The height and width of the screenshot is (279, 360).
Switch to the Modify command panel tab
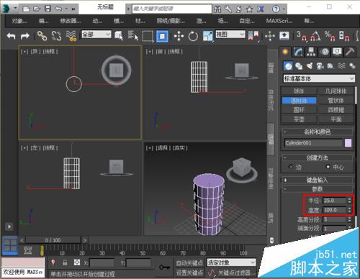pos(298,52)
